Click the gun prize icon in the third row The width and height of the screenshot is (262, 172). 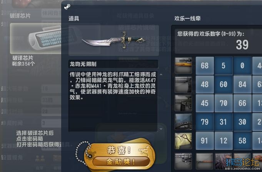point(183,103)
